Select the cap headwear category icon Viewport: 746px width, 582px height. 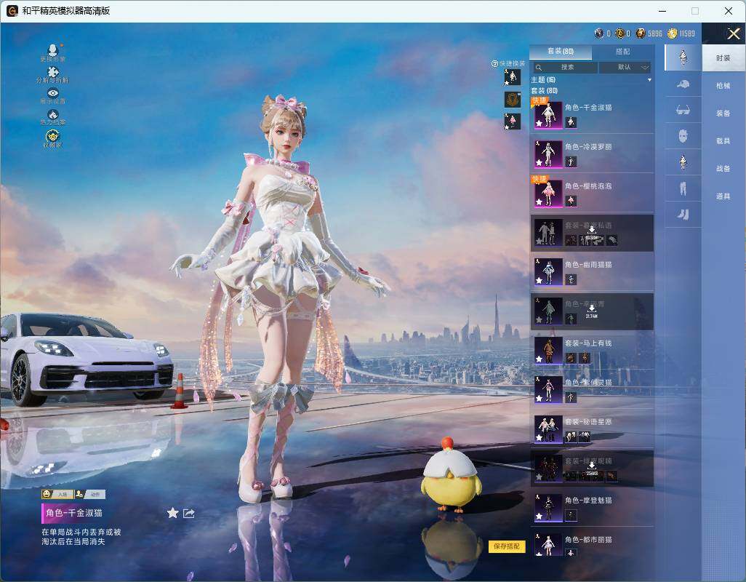click(x=683, y=84)
